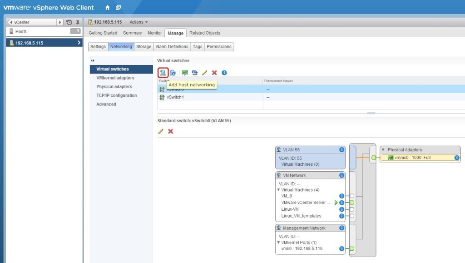465x263 pixels.
Task: Click the green power-on triangle for VMware vCenter Server
Action: point(336,203)
